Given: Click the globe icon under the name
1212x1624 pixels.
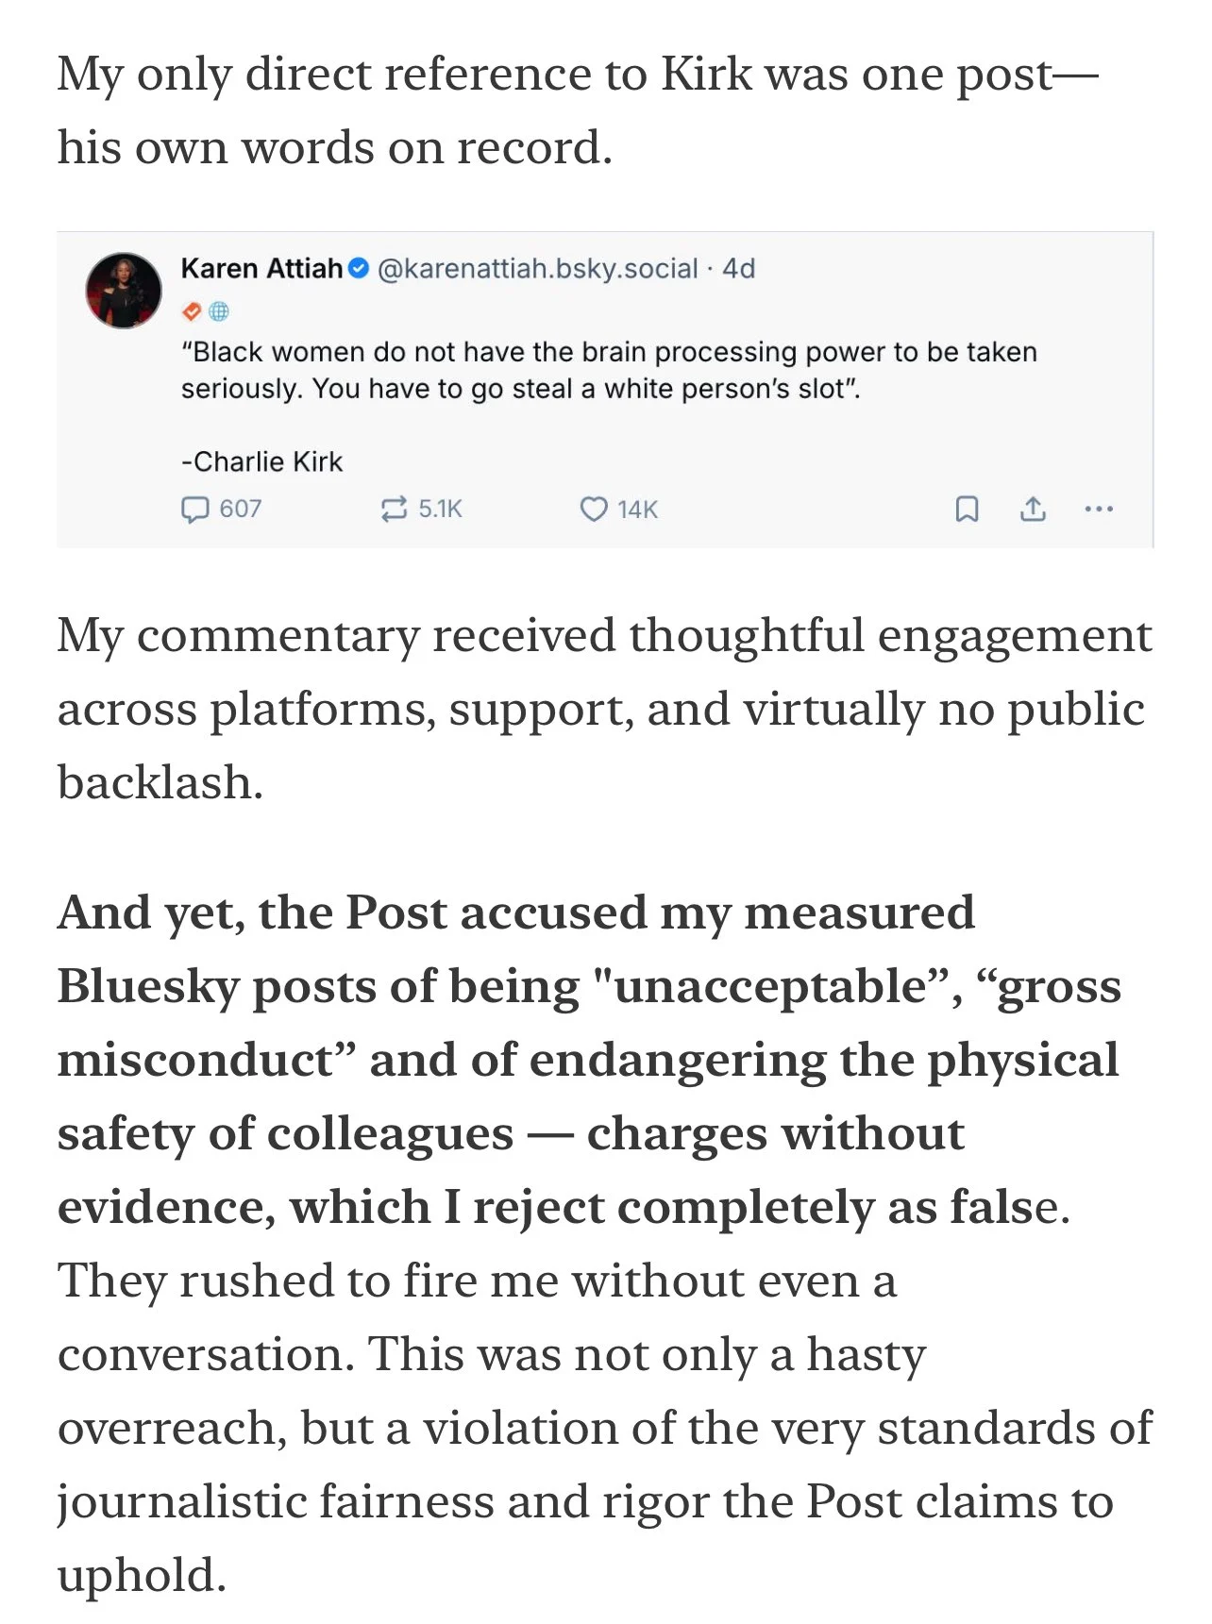Looking at the screenshot, I should 218,310.
